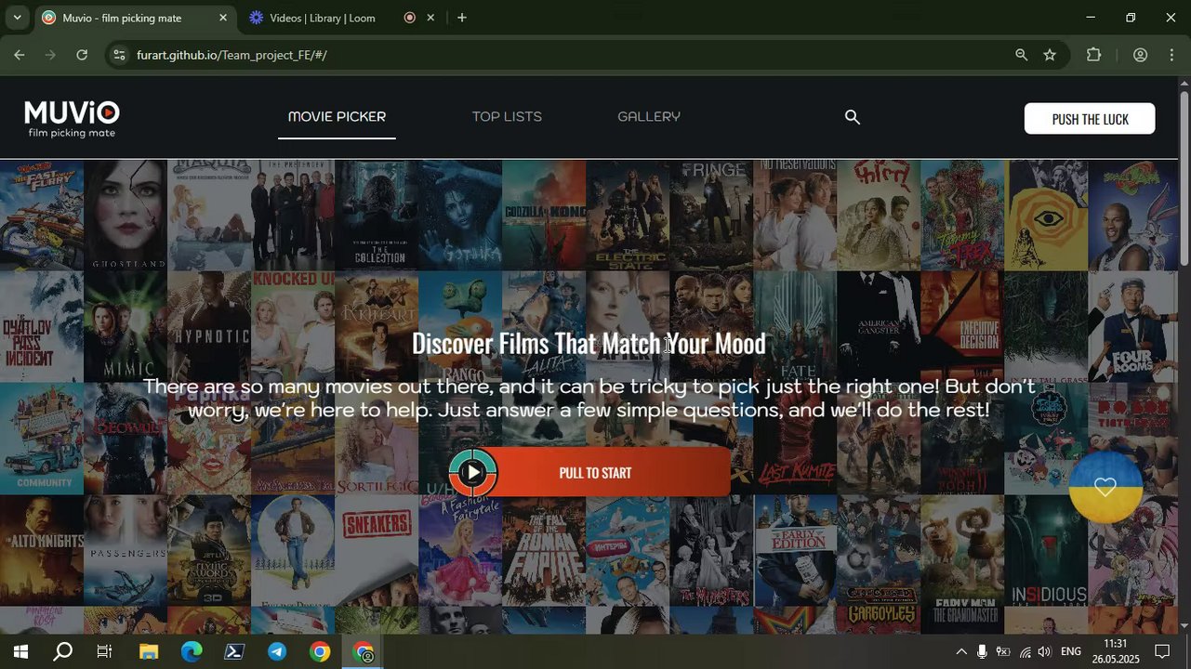The width and height of the screenshot is (1191, 669).
Task: Open Task View on the taskbar
Action: [104, 652]
